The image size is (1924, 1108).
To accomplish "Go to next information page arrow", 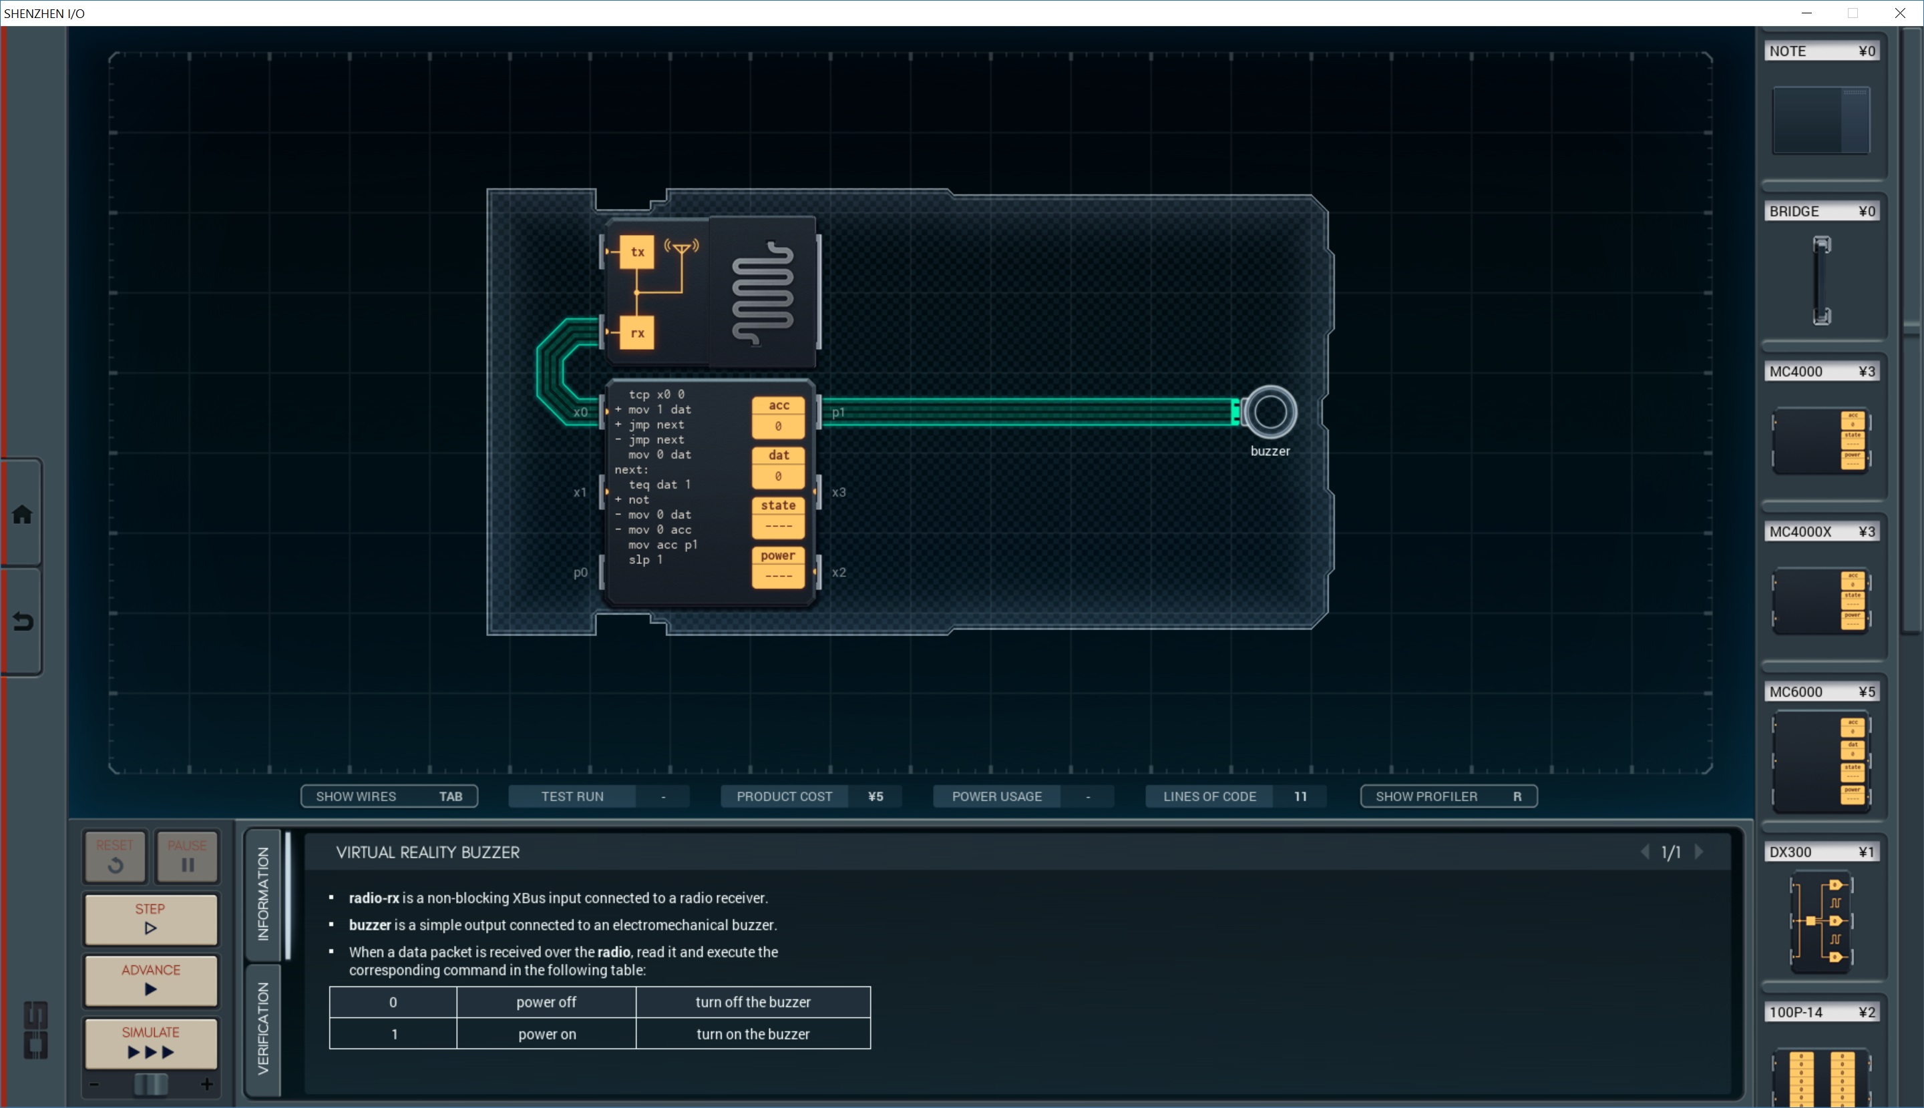I will click(x=1700, y=852).
